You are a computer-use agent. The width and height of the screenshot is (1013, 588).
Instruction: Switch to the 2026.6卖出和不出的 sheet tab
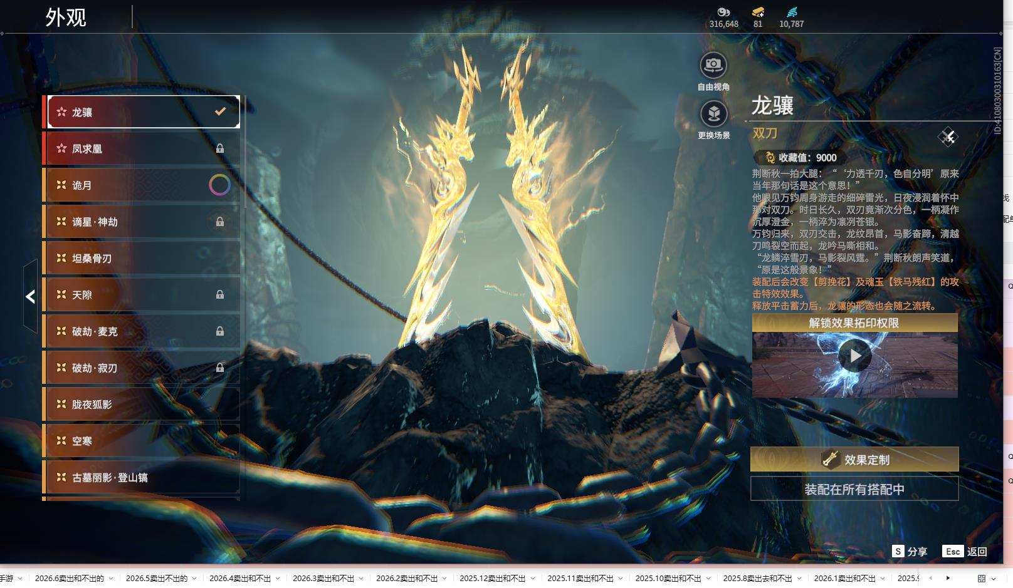[x=70, y=579]
